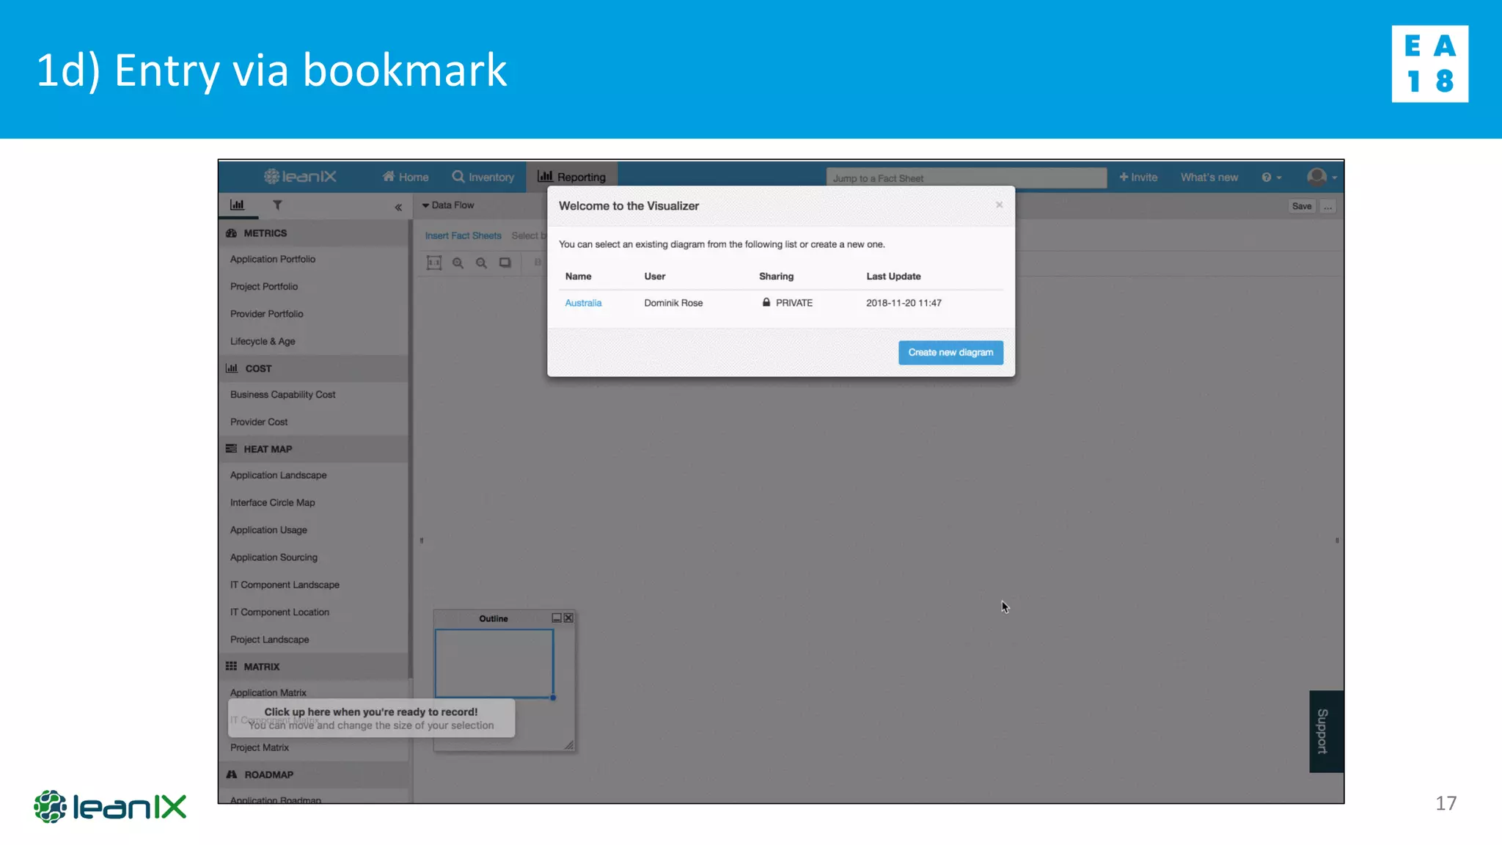This screenshot has width=1502, height=845.
Task: Click the Support side tab
Action: tap(1325, 731)
